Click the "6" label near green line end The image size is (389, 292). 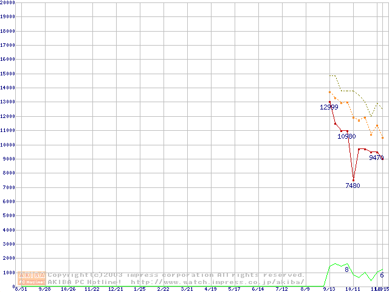point(382,276)
